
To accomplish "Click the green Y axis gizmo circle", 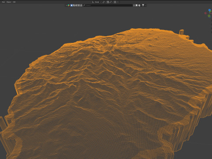I will (209, 16).
